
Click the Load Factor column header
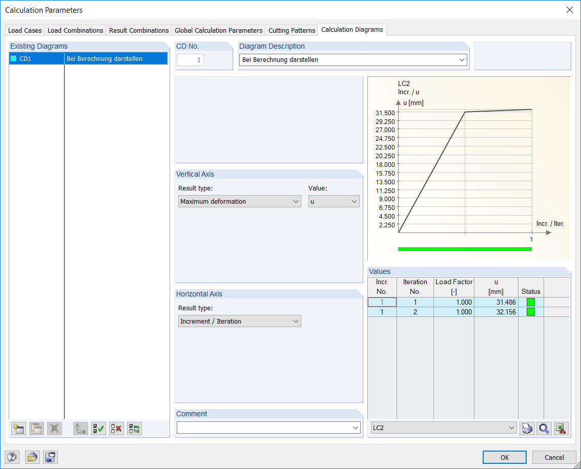(x=454, y=287)
